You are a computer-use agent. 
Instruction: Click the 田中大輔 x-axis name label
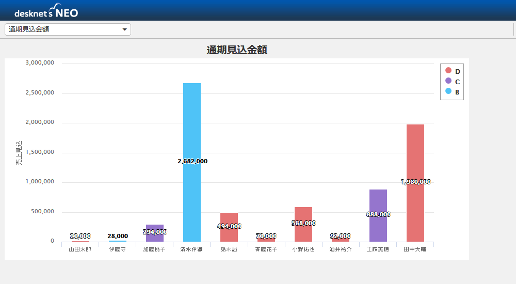(x=415, y=249)
